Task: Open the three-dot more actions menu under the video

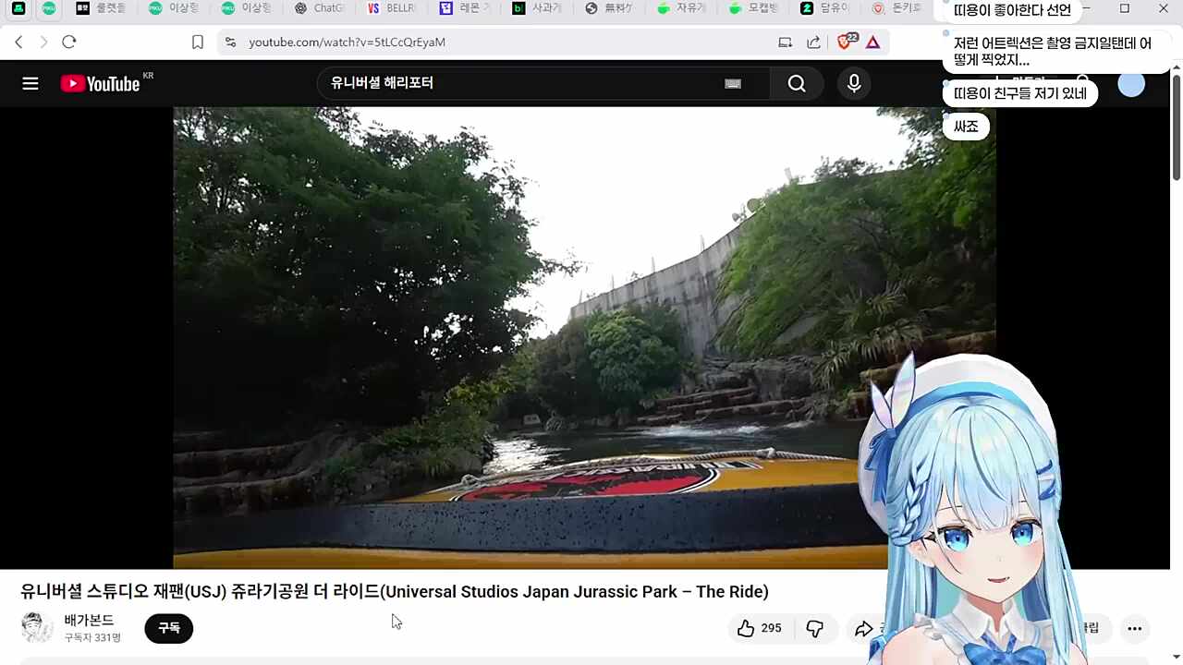Action: coord(1134,628)
